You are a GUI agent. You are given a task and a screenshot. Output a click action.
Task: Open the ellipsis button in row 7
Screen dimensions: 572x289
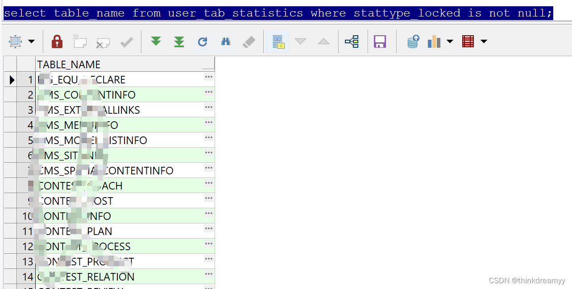208,168
